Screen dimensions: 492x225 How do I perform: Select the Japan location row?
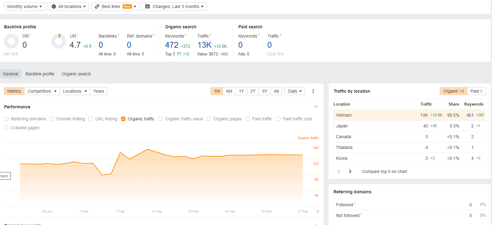tap(409, 126)
